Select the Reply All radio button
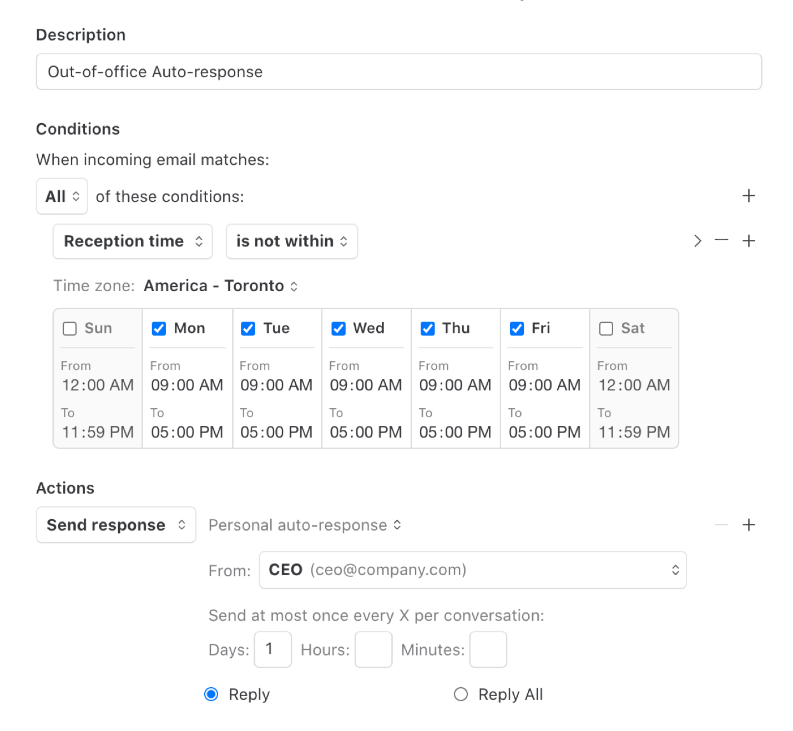The width and height of the screenshot is (793, 731). coord(461,694)
